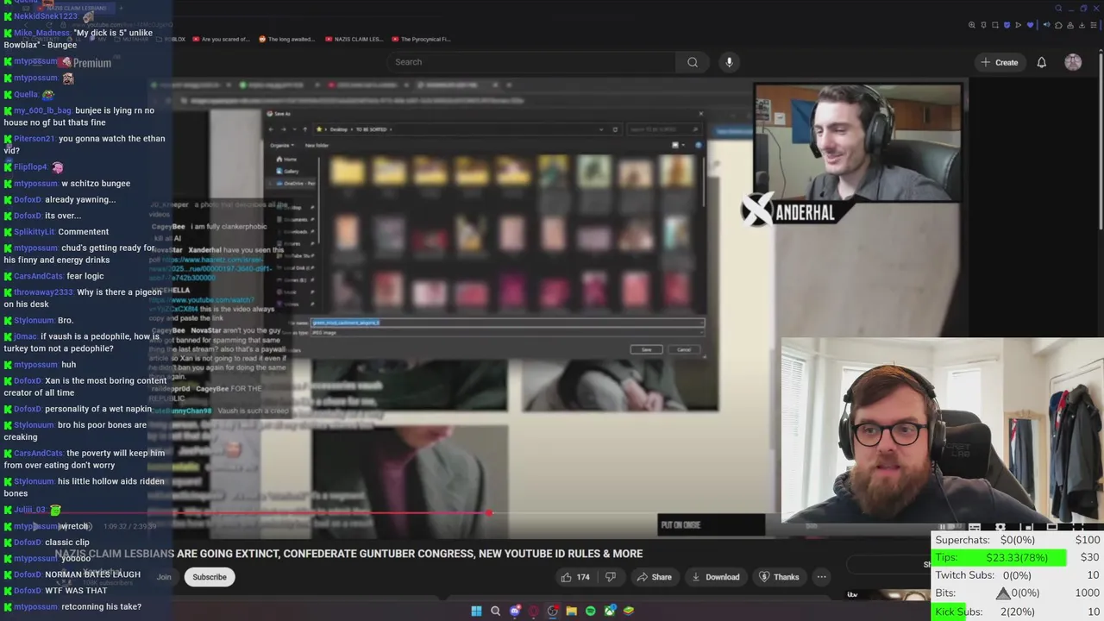
Task: Click chat message 'retconning his take?'
Action: point(101,607)
